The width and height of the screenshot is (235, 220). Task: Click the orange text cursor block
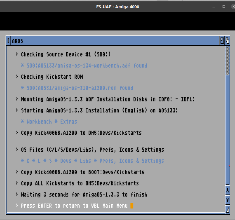[x=132, y=206]
